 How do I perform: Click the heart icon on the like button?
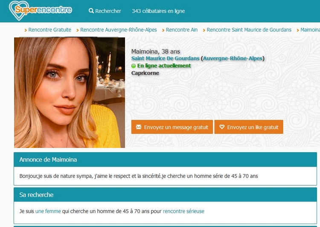tap(221, 127)
